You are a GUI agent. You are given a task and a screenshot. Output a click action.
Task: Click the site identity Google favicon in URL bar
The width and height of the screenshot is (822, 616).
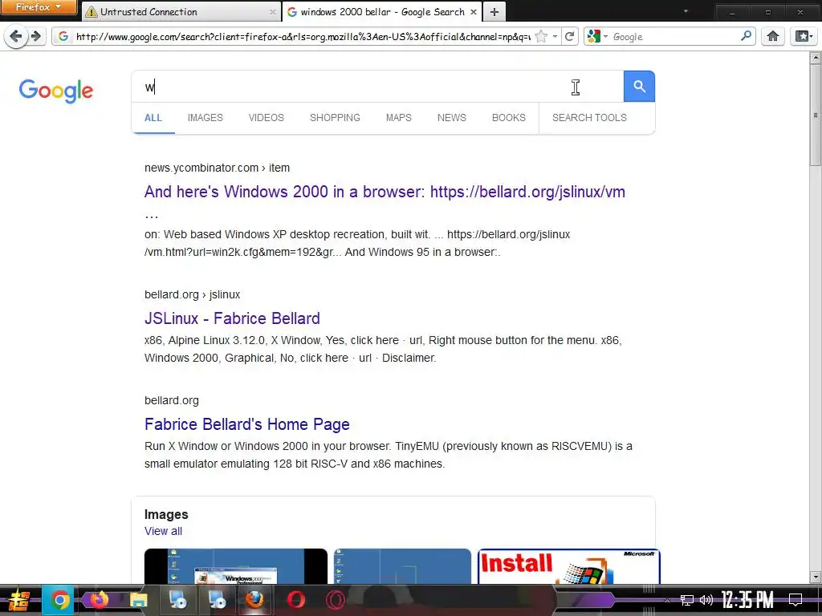(x=63, y=36)
